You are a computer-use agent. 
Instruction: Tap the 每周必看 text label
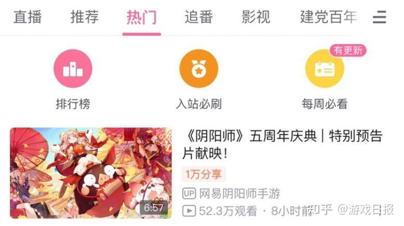tap(325, 104)
